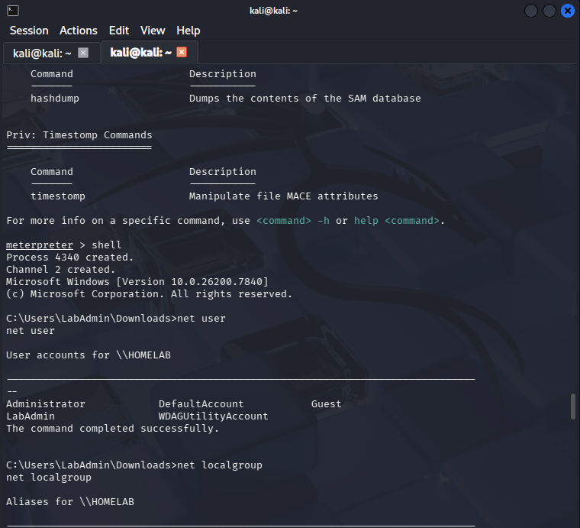Maximize the terminal window

pos(549,11)
